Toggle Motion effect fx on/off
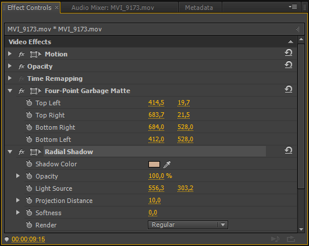309x246 pixels. coord(22,54)
